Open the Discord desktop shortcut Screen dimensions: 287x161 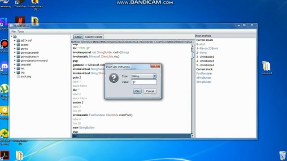(4, 68)
